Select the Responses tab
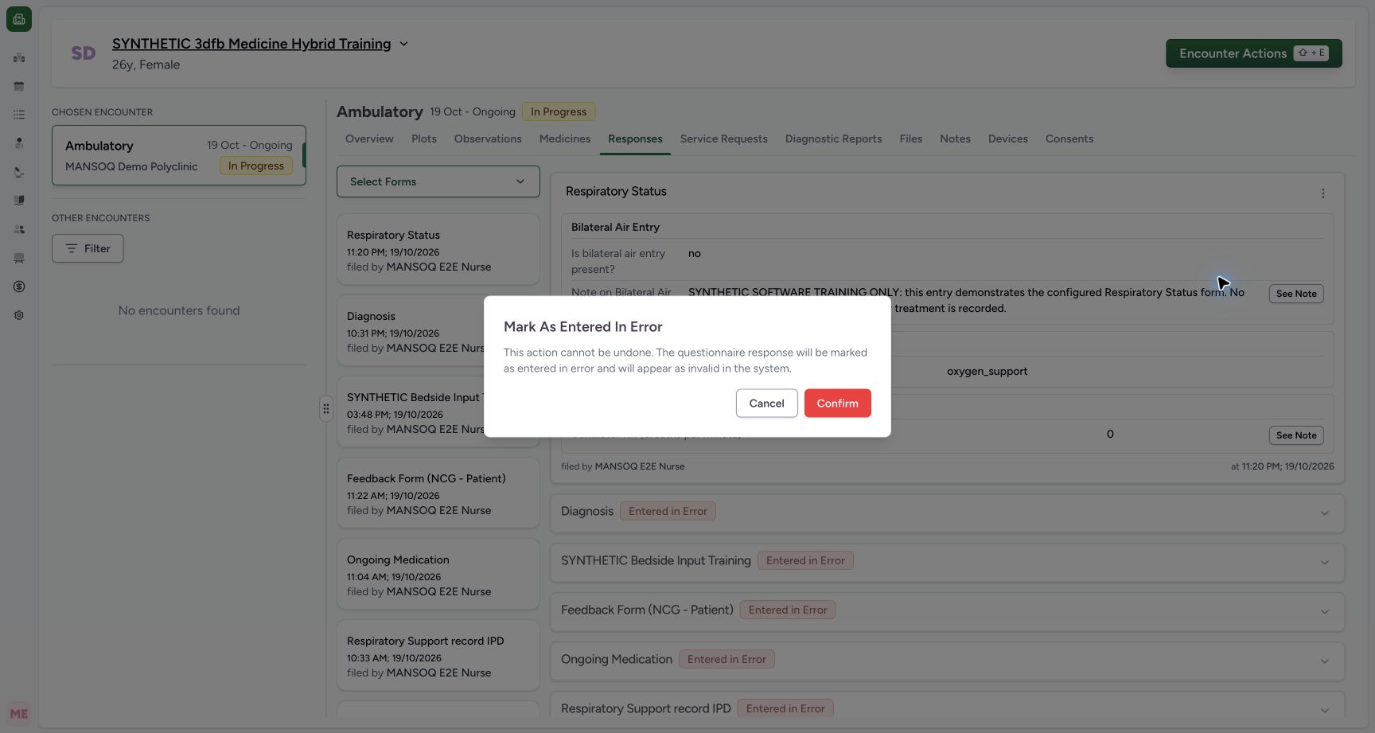1375x733 pixels. point(635,138)
